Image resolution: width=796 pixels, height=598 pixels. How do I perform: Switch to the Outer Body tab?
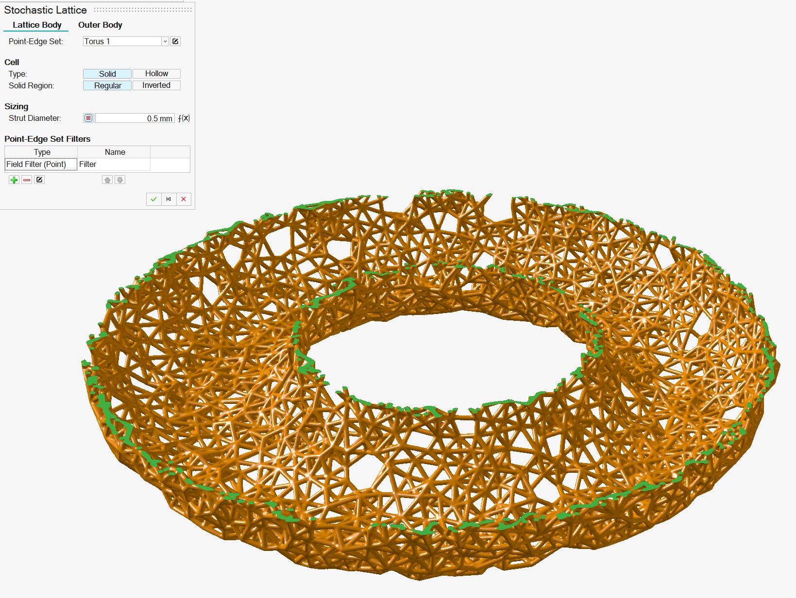pos(100,25)
